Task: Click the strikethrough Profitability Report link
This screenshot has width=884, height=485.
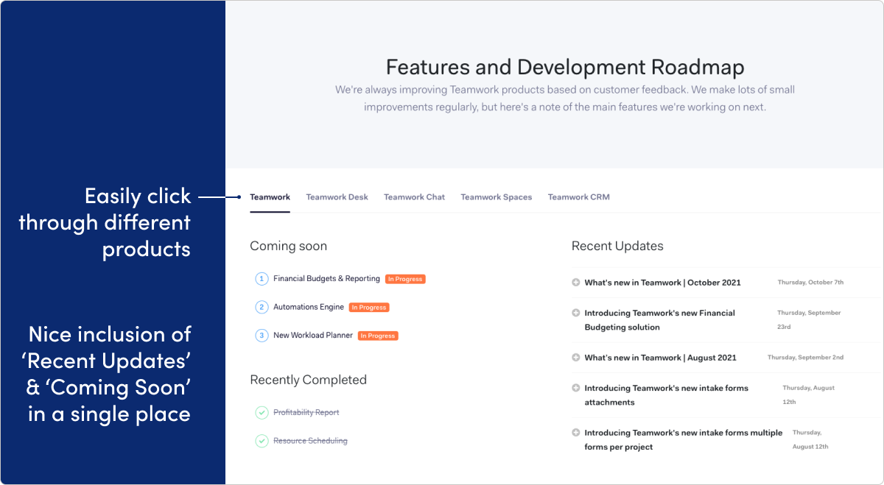Action: pyautogui.click(x=306, y=412)
